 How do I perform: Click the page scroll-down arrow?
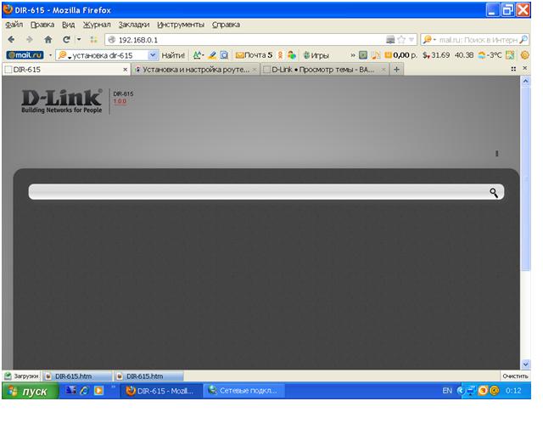pos(525,364)
